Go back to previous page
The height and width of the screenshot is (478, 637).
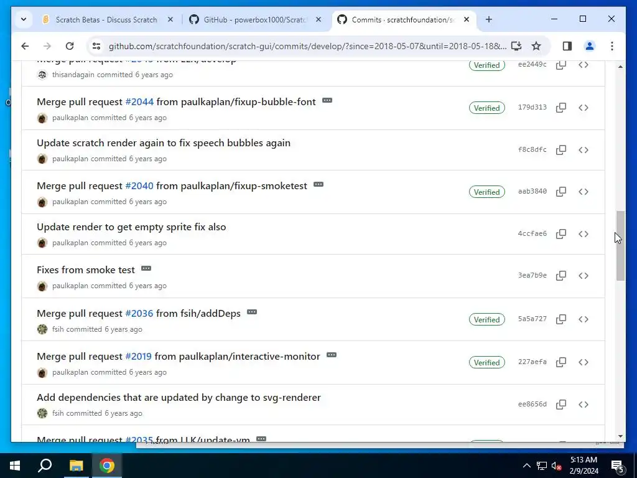pyautogui.click(x=25, y=46)
